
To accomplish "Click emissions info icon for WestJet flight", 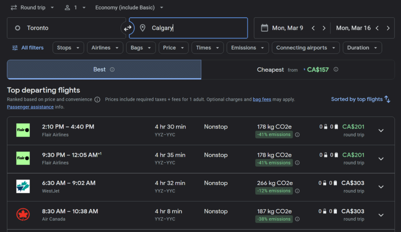I will pos(297,191).
